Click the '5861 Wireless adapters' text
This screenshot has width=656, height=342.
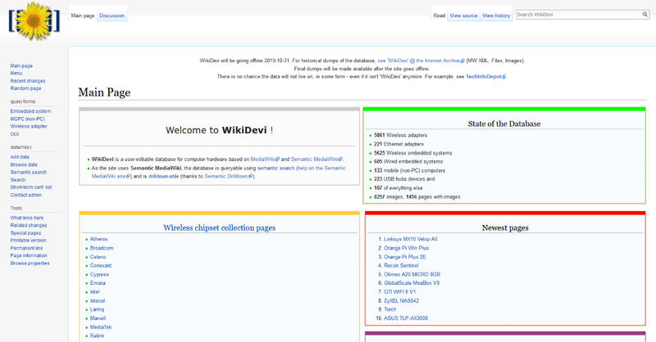pos(400,135)
